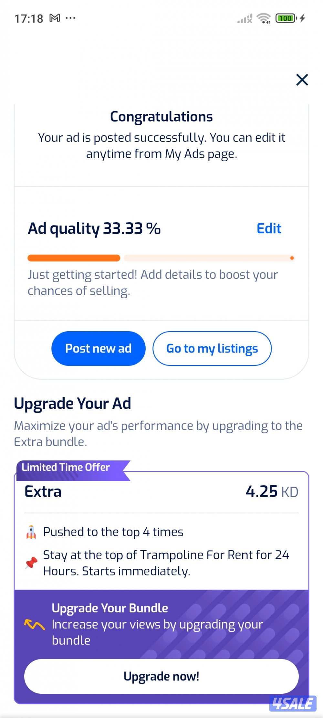Tap the Limited Time Offer ribbon
Image resolution: width=323 pixels, height=718 pixels.
[66, 467]
